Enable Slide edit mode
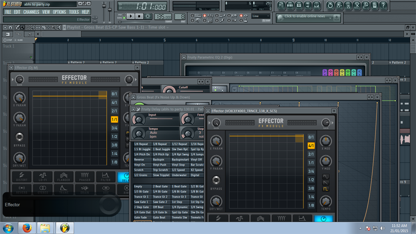The height and width of the screenshot is (234, 416). [18, 40]
